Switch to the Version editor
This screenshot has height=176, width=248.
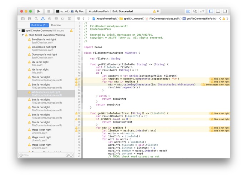pos(202,11)
